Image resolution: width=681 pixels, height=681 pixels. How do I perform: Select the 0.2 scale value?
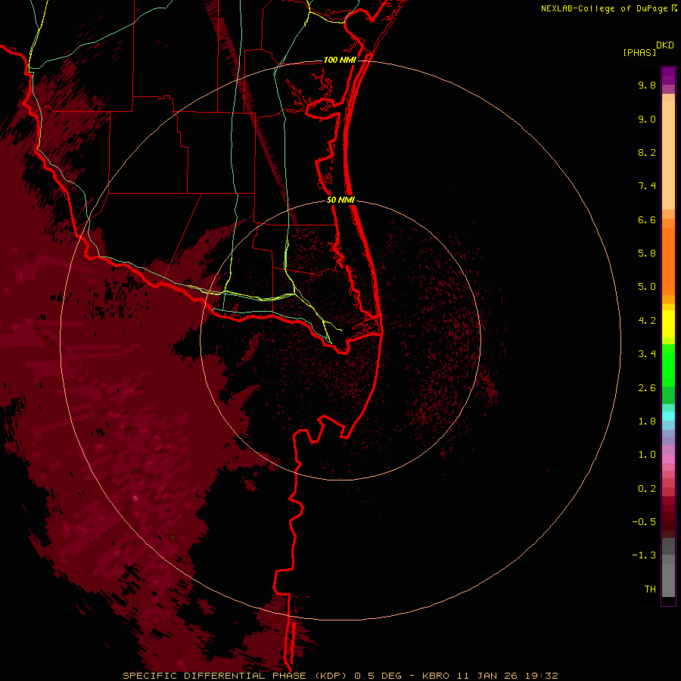647,489
